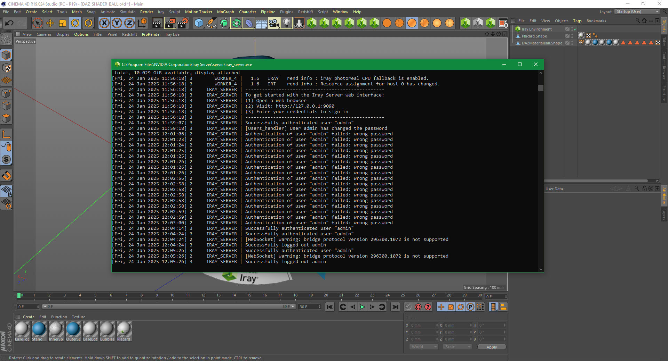Toggle Z axis lock
This screenshot has height=361, width=668.
(129, 23)
